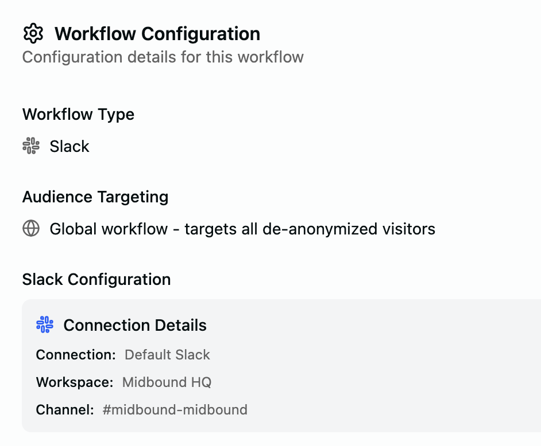The width and height of the screenshot is (541, 446).
Task: Collapse the Audience Targeting section
Action: (x=95, y=197)
